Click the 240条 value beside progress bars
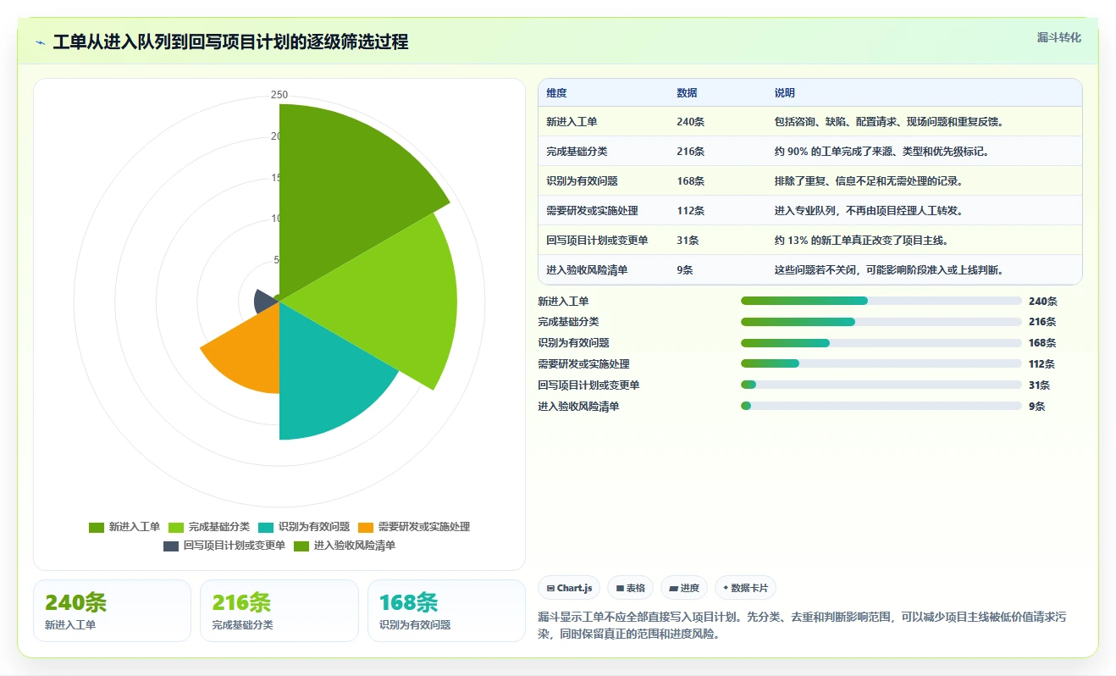Screen dimensions: 1116x676 [x=1042, y=301]
